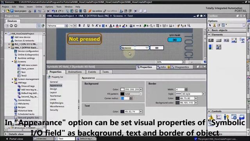Click the text alignment icon in format bar
Viewport: 250px width, 141px height.
pos(104,25)
